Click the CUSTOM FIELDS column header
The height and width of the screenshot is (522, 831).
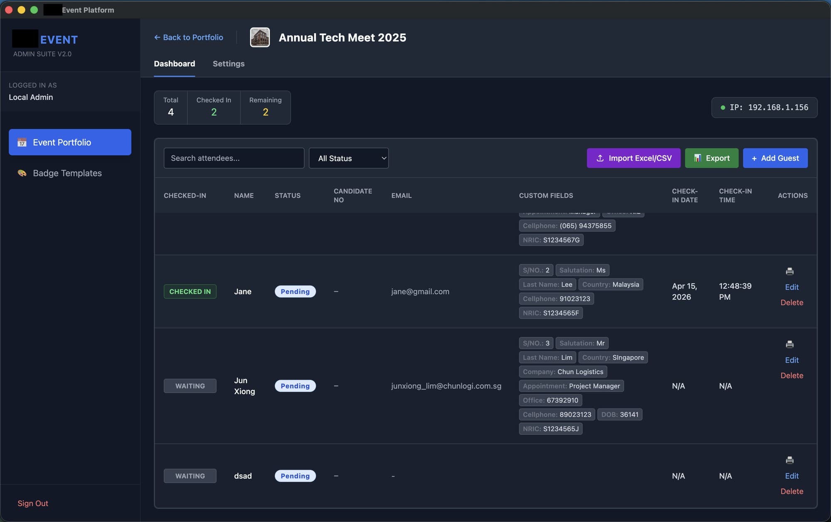click(546, 196)
